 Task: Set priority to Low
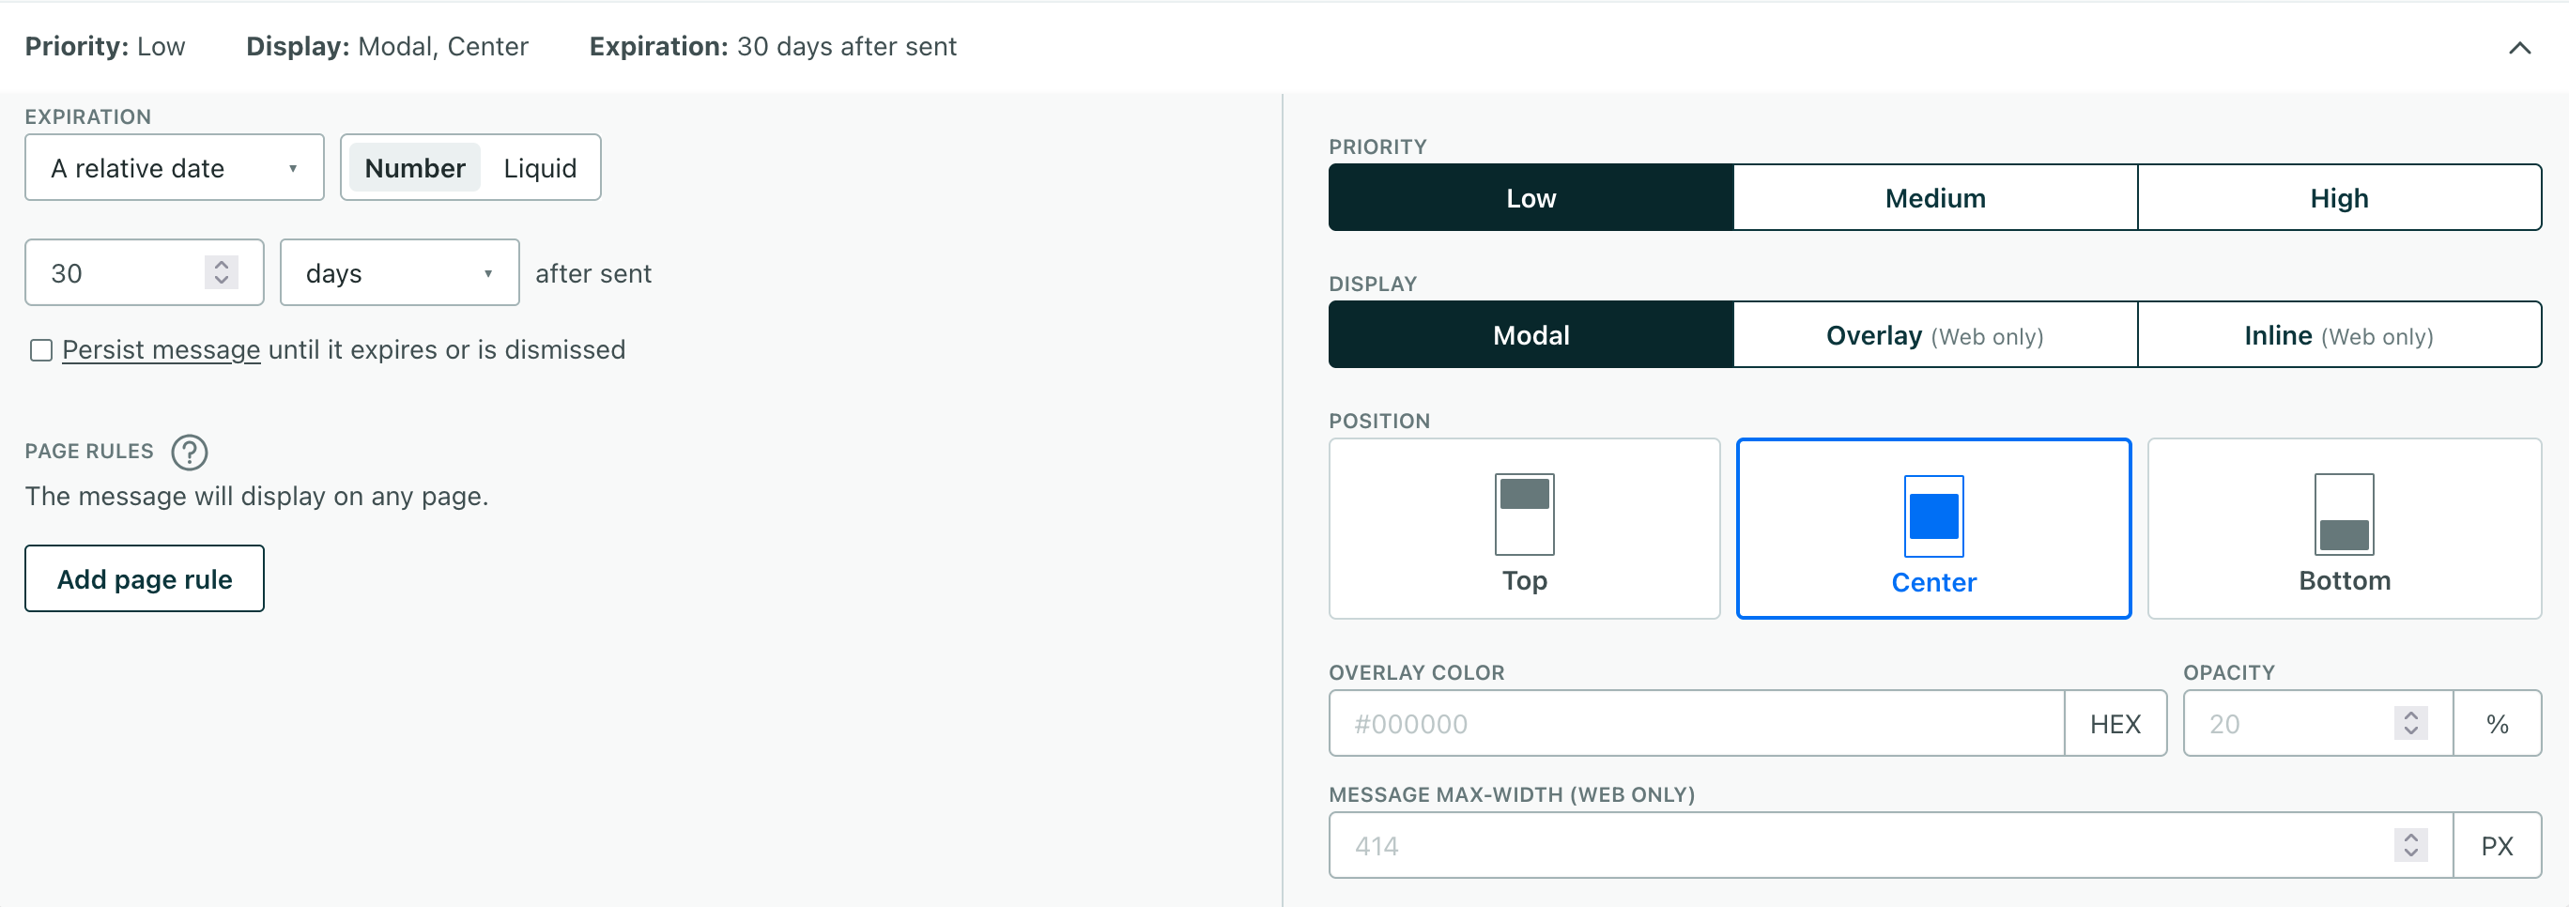pos(1531,197)
